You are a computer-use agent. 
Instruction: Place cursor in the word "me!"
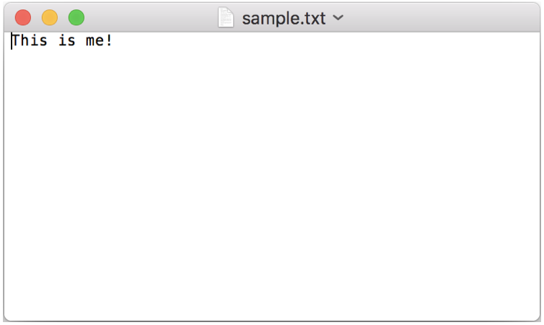[x=100, y=40]
